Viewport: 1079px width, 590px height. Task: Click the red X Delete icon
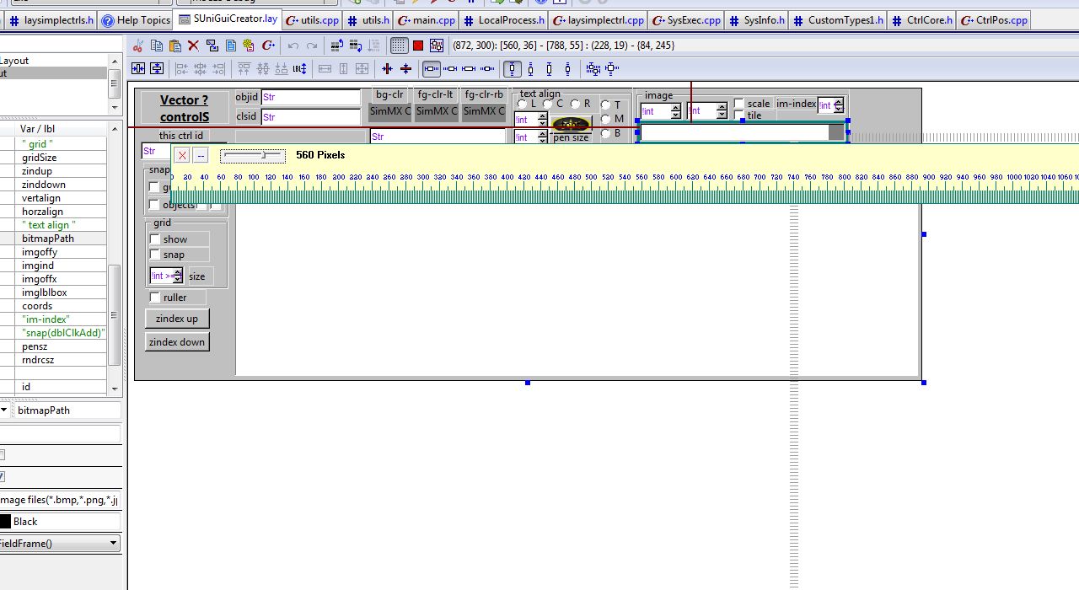coord(193,46)
